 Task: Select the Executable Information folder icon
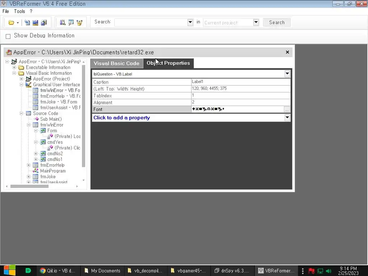(21, 67)
